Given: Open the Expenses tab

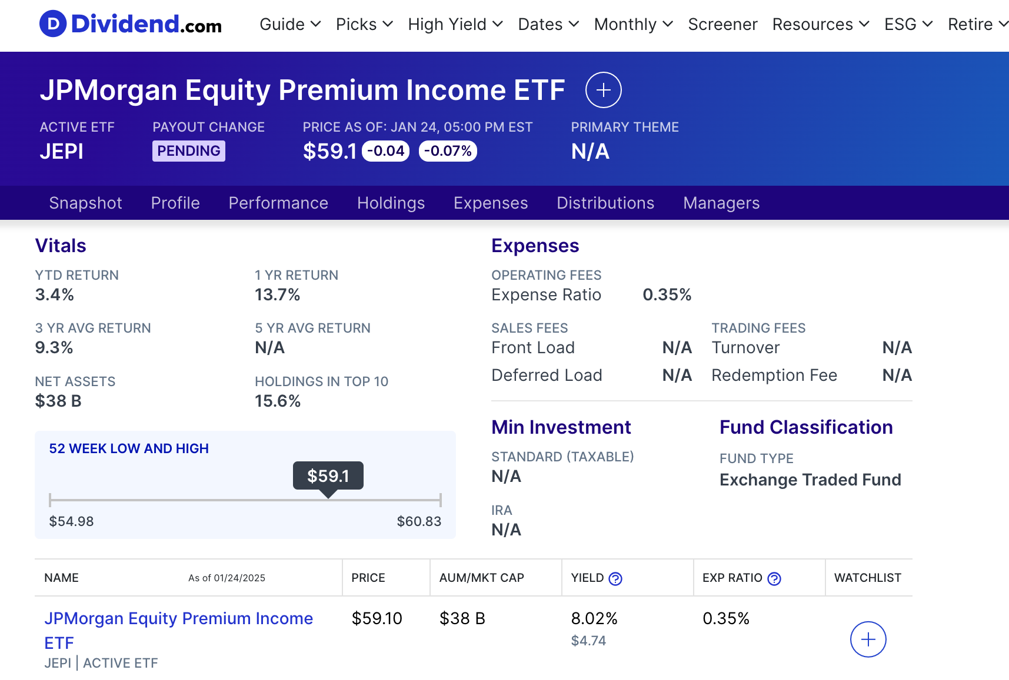Looking at the screenshot, I should point(491,203).
